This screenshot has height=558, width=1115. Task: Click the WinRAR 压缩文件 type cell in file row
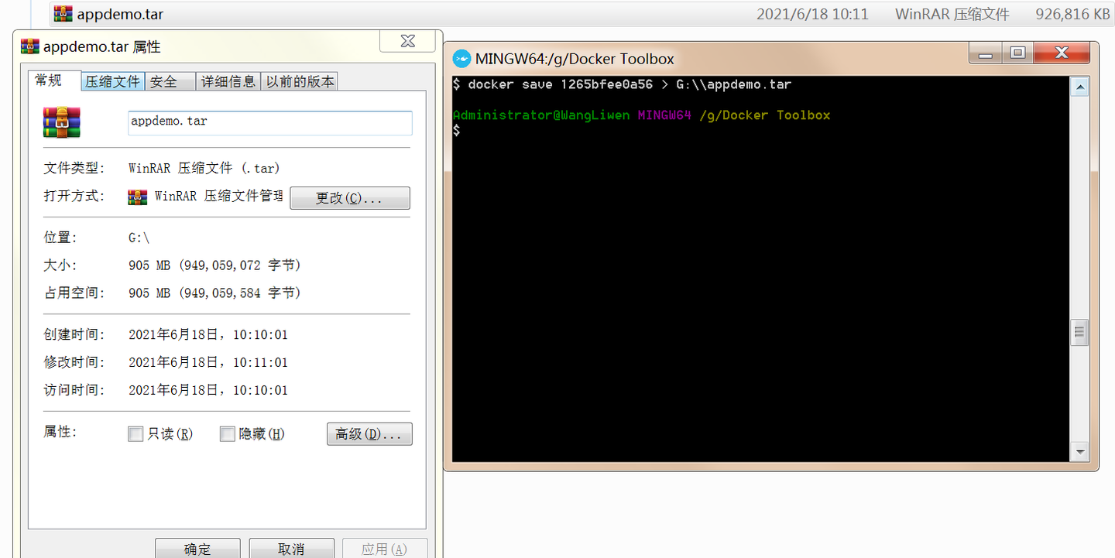952,14
